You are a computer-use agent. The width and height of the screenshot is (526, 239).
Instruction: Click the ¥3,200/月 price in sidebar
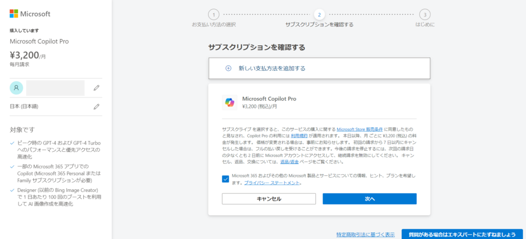click(28, 55)
